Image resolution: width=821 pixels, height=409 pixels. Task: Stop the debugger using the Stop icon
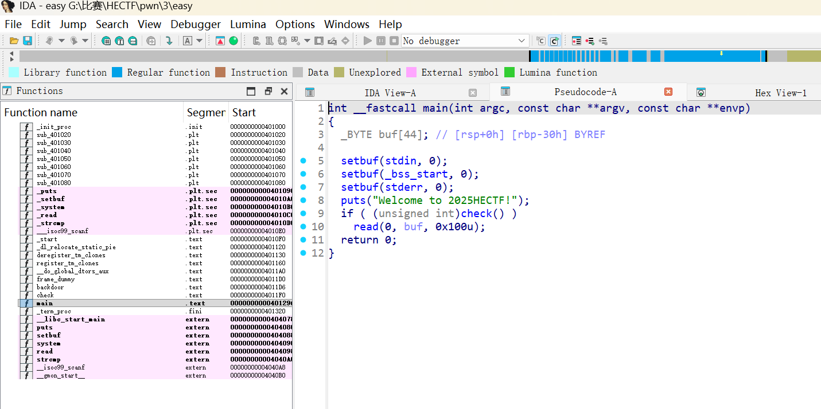[394, 41]
